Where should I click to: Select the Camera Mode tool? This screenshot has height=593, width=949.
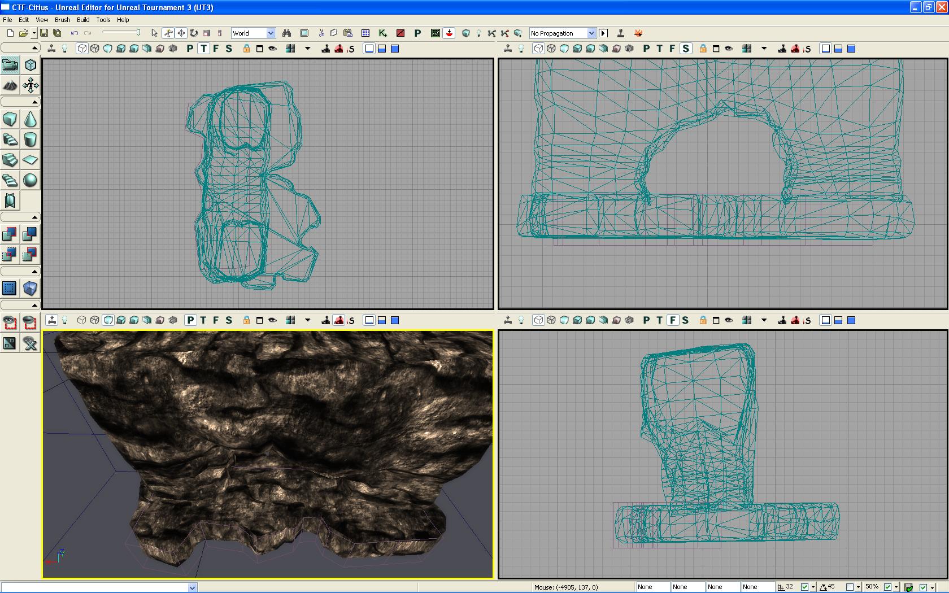10,65
